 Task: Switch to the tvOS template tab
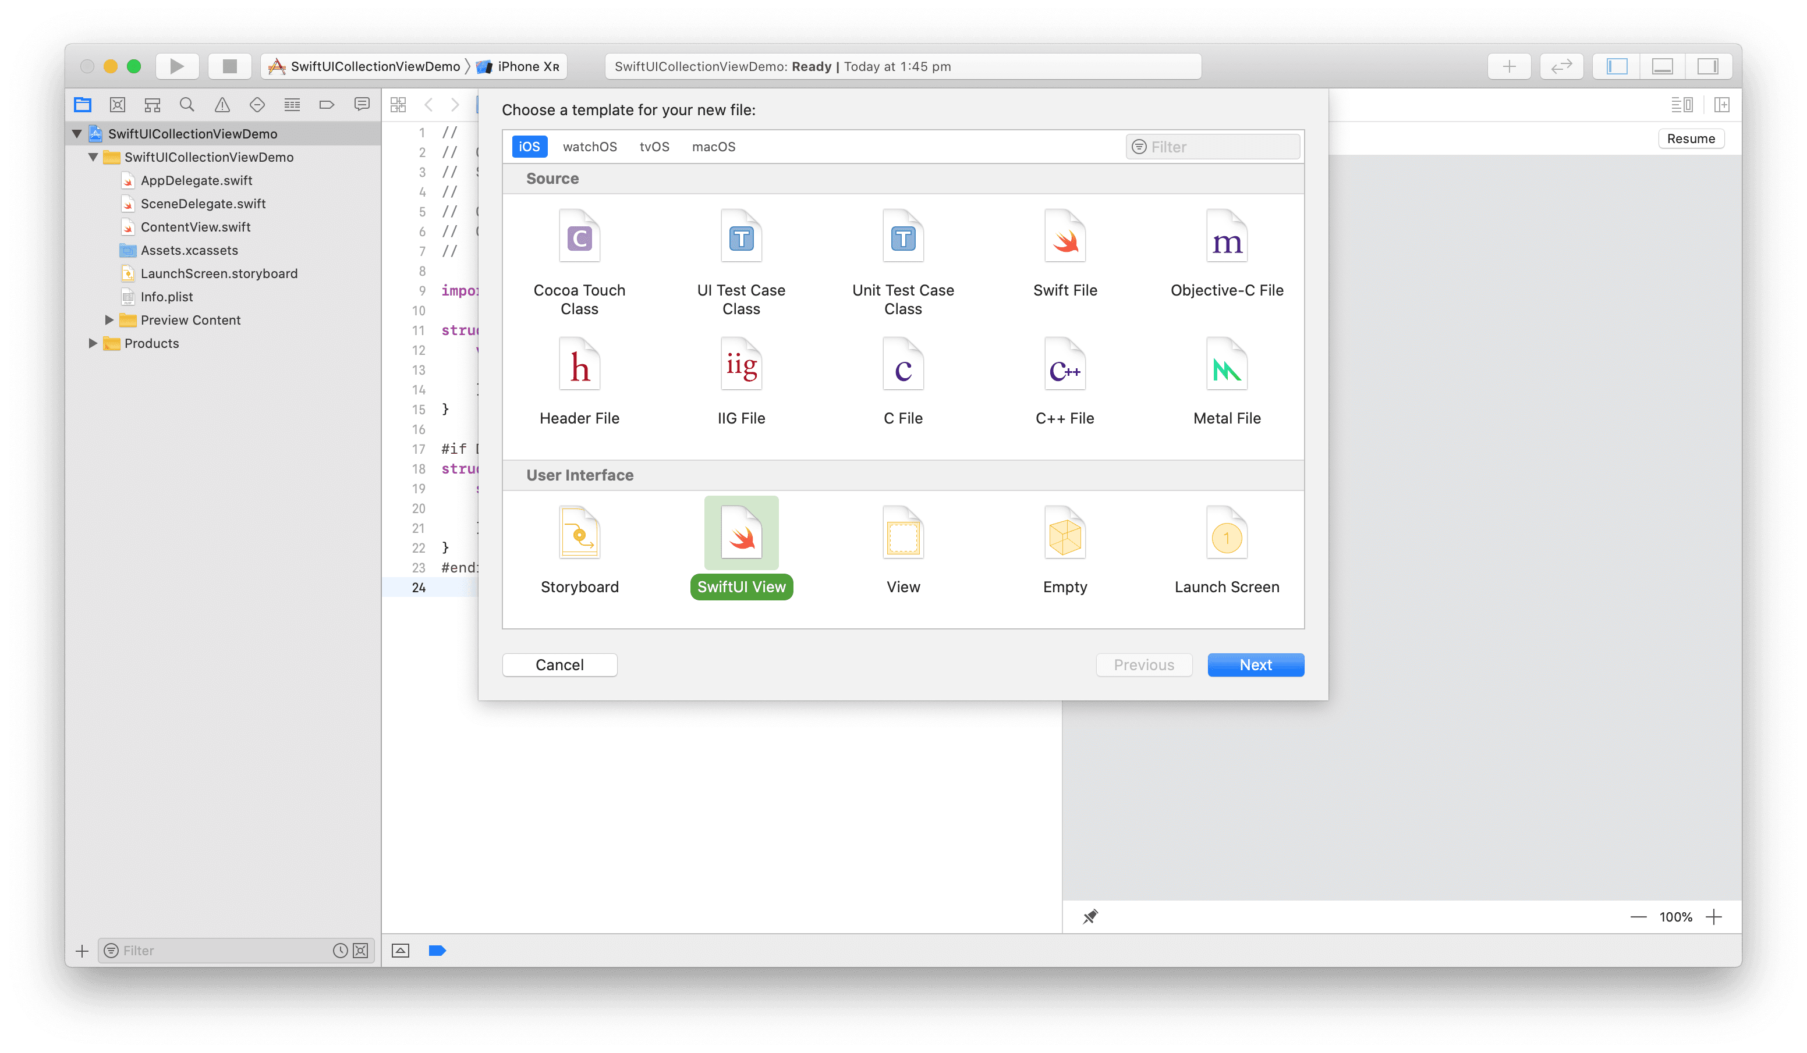pos(654,146)
